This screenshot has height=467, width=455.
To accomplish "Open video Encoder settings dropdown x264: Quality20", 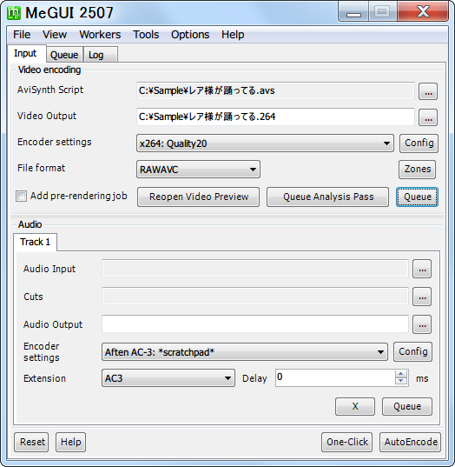I will pos(265,143).
